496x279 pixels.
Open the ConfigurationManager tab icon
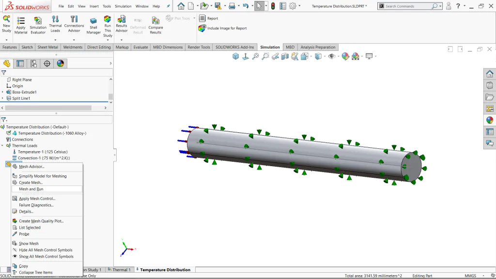[x=33, y=63]
